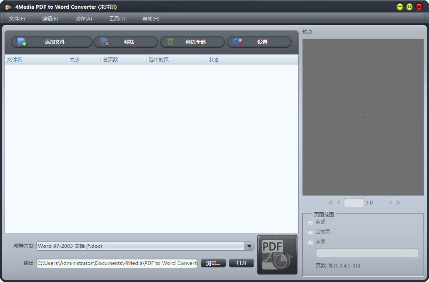Start conversion with the large PDF icon
429x282 pixels.
coord(277,254)
